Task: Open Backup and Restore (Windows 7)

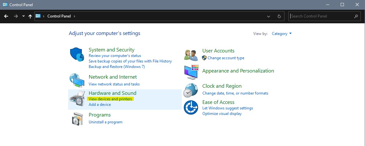Action: click(x=117, y=67)
